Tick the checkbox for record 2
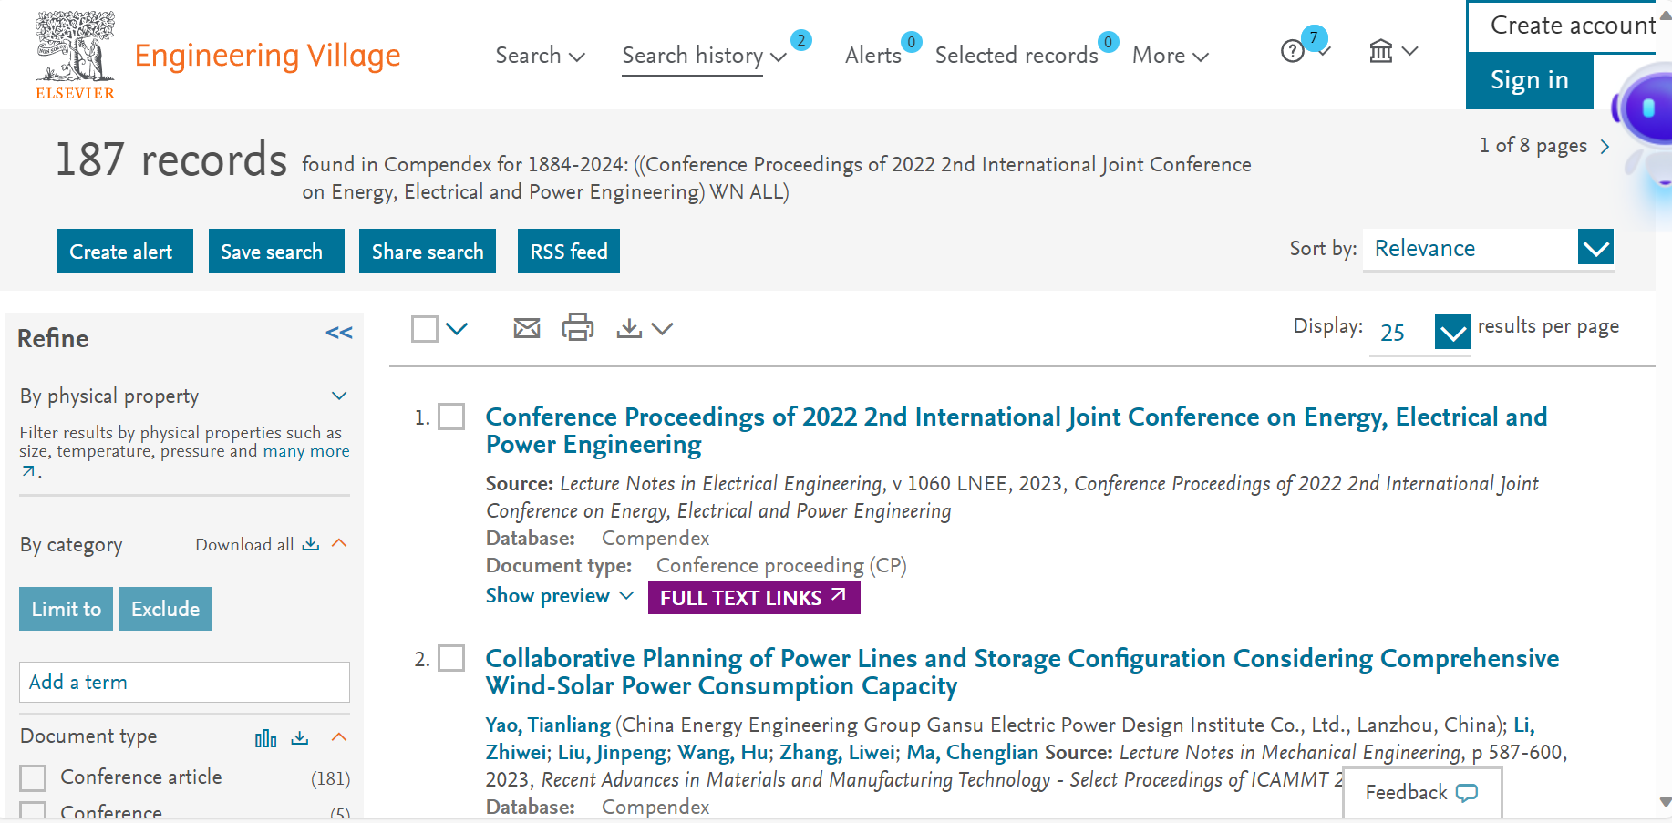The height and width of the screenshot is (823, 1672). click(451, 658)
